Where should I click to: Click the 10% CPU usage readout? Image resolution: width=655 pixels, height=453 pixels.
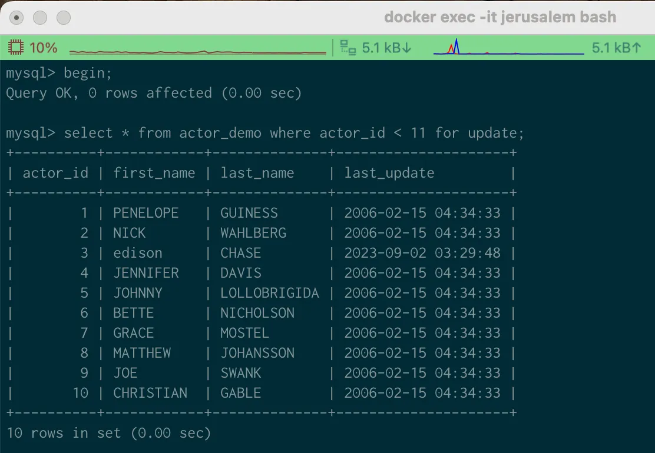43,48
